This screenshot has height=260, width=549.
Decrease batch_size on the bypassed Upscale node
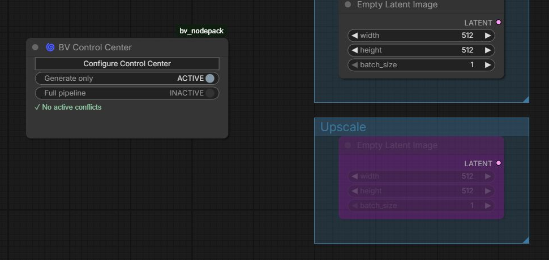point(355,206)
